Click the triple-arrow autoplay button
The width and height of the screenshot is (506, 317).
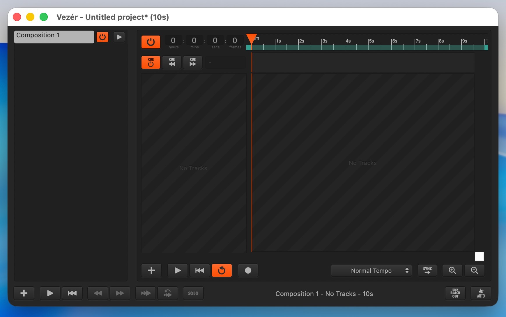coord(146,293)
